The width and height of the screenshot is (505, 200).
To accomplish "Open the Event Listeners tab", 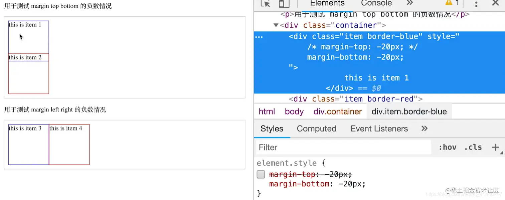I will (379, 129).
